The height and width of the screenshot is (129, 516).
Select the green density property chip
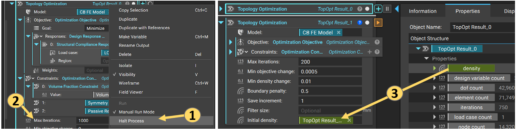[x=472, y=68]
